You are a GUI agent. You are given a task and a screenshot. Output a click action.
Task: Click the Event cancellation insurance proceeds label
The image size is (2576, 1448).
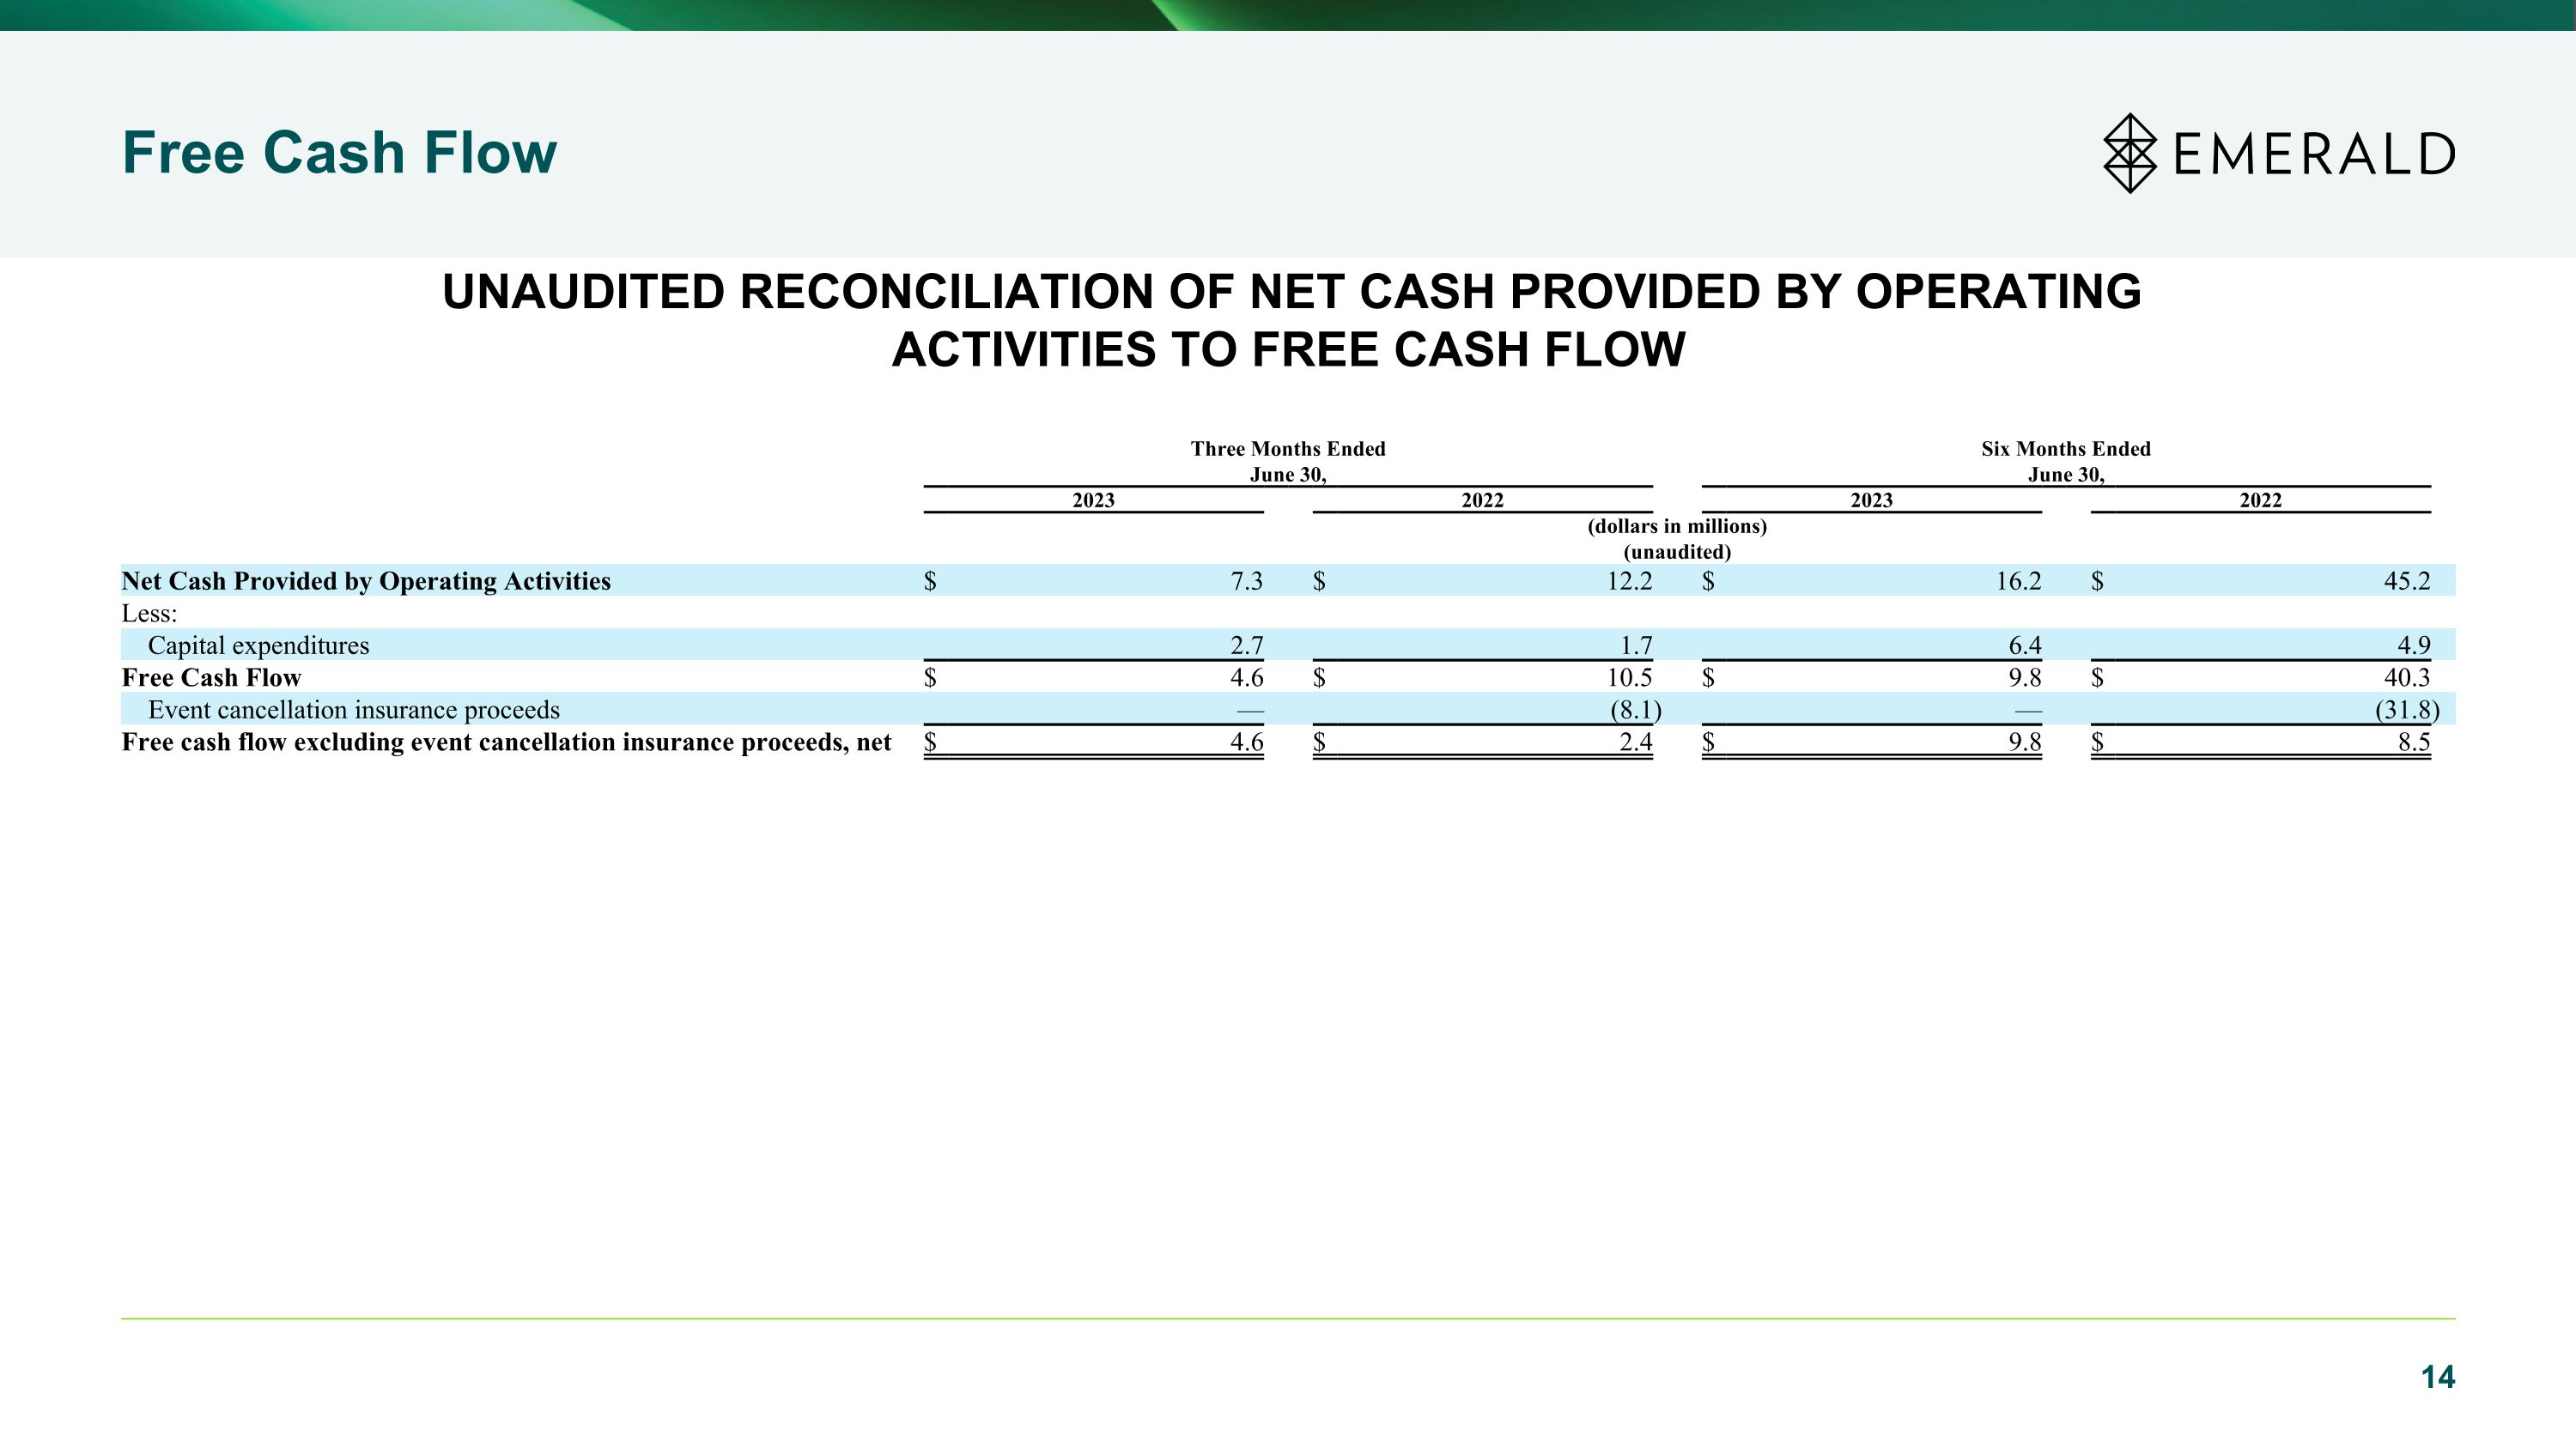click(354, 710)
